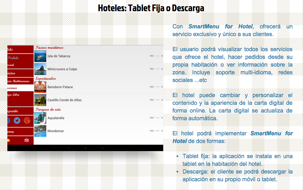Click the partially visible Facebook icon
The width and height of the screenshot is (303, 190).
pyautogui.click(x=8, y=121)
